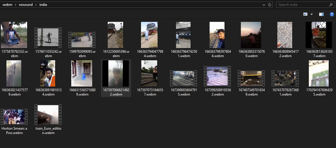Select thumbnail of Horton Smears a Poo.webm
Image resolution: width=336 pixels, height=148 pixels.
pyautogui.click(x=14, y=117)
